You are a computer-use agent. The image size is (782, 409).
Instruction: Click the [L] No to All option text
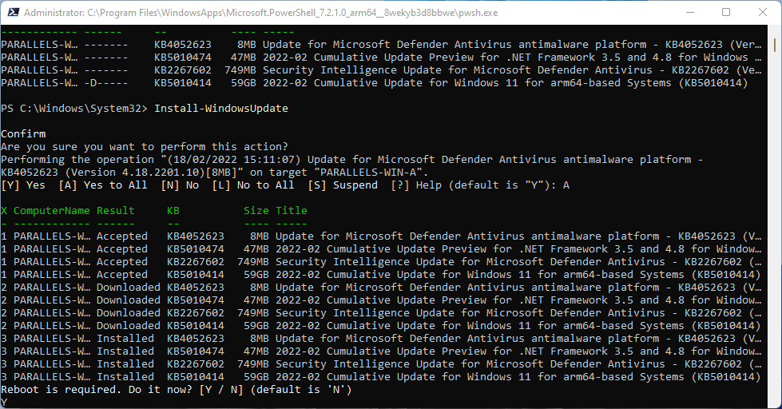(x=253, y=185)
